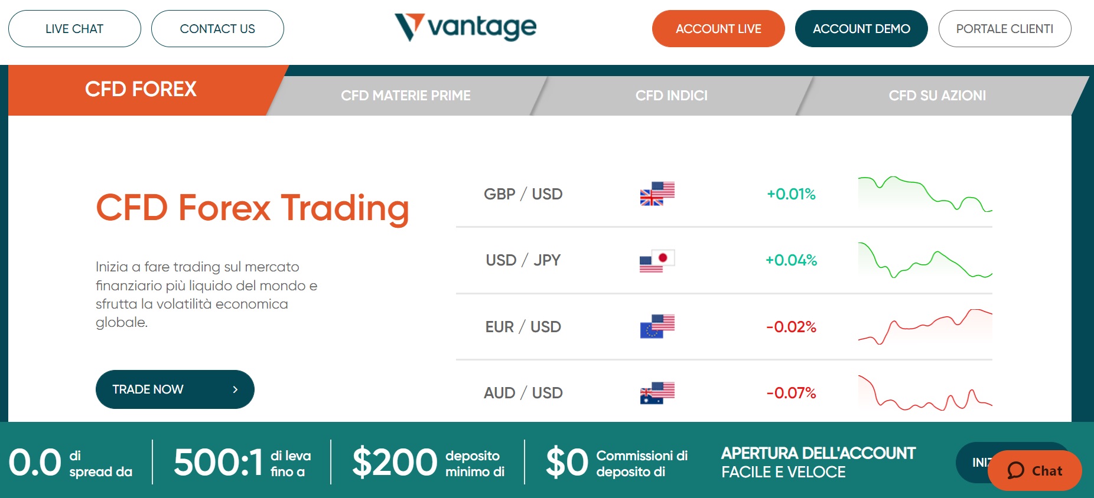
Task: Switch to the CFD MATERIE PRIME tab
Action: [406, 95]
